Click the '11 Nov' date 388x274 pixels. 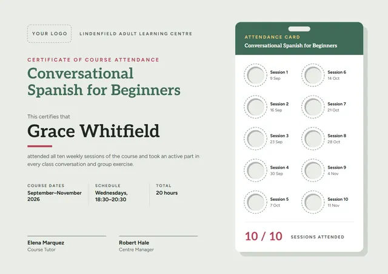coord(333,206)
